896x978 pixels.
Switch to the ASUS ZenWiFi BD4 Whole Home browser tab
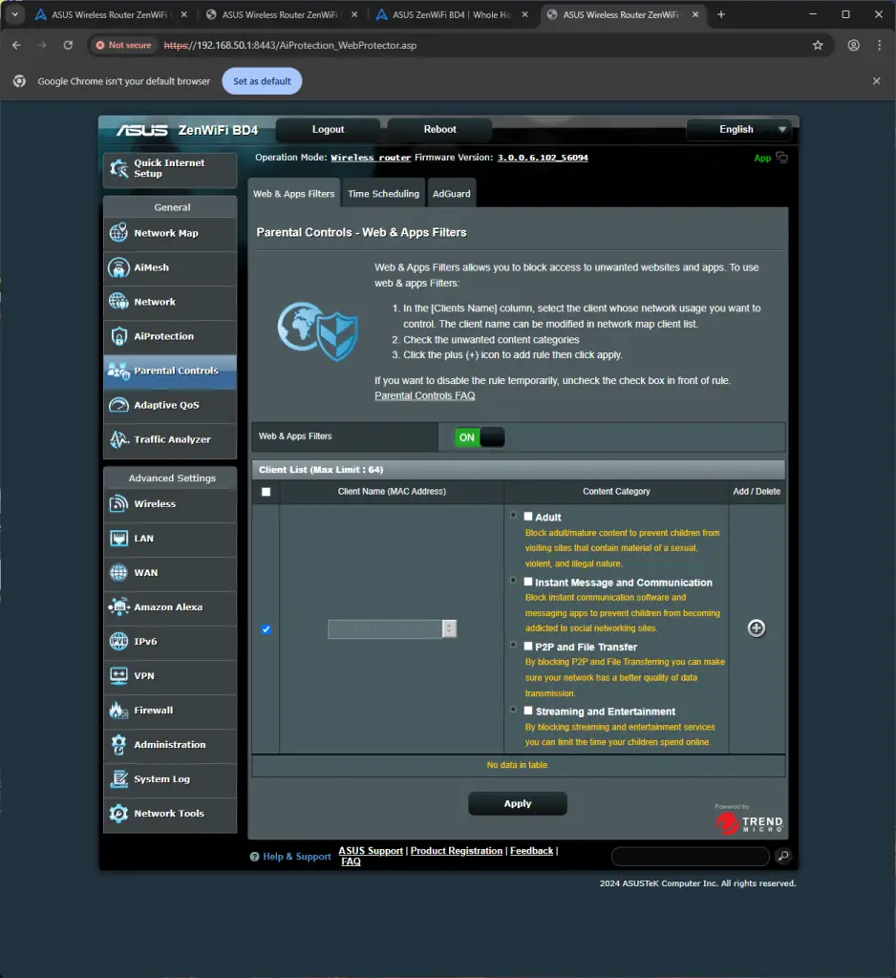pos(452,14)
